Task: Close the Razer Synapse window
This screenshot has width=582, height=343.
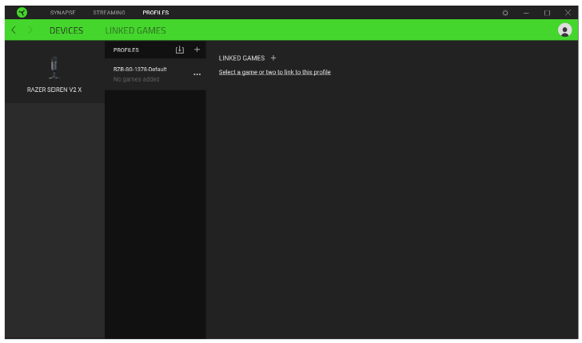Action: [568, 13]
